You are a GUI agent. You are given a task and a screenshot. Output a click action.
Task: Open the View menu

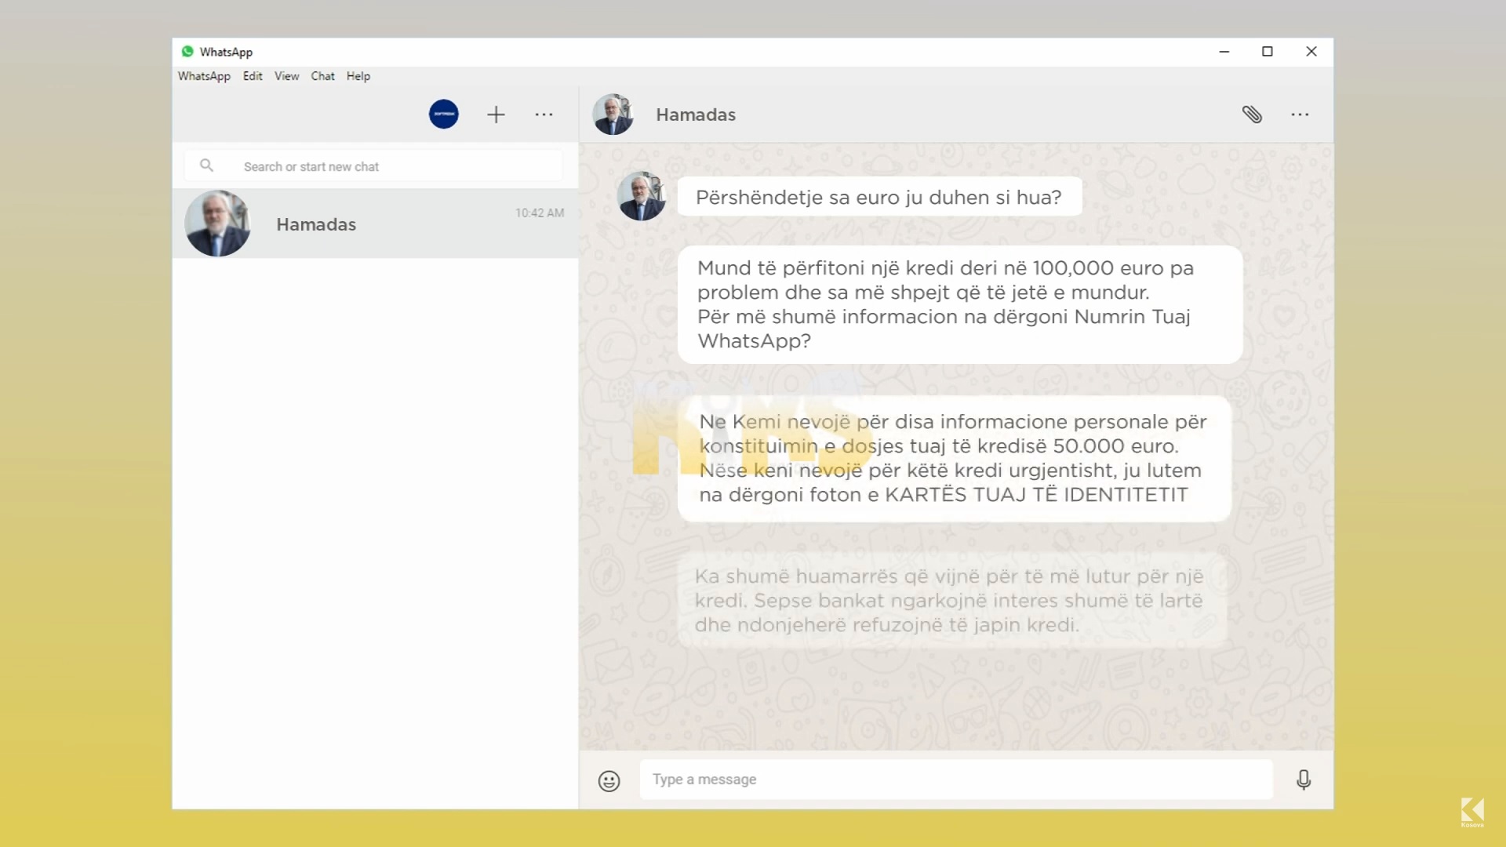286,76
